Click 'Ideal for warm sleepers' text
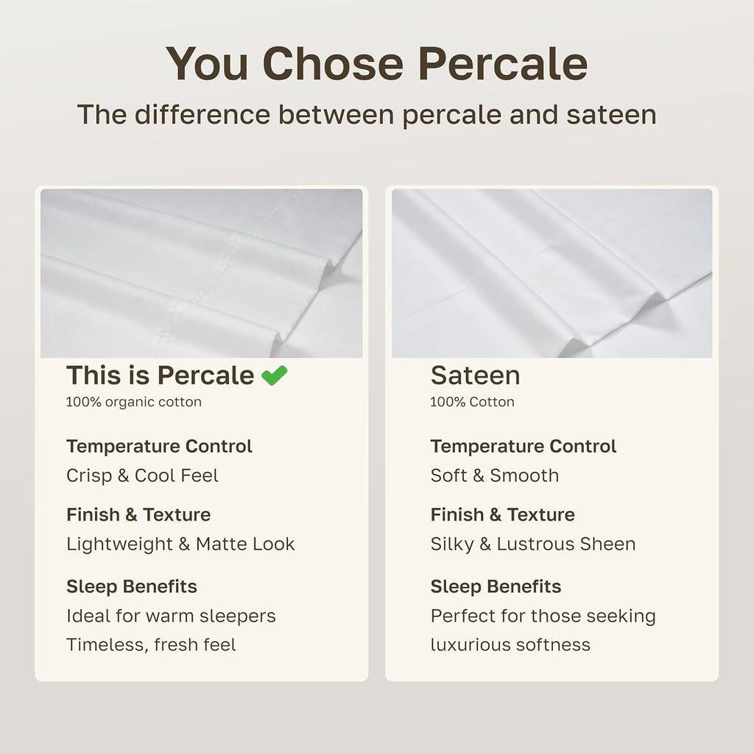Image resolution: width=754 pixels, height=754 pixels. click(x=171, y=616)
